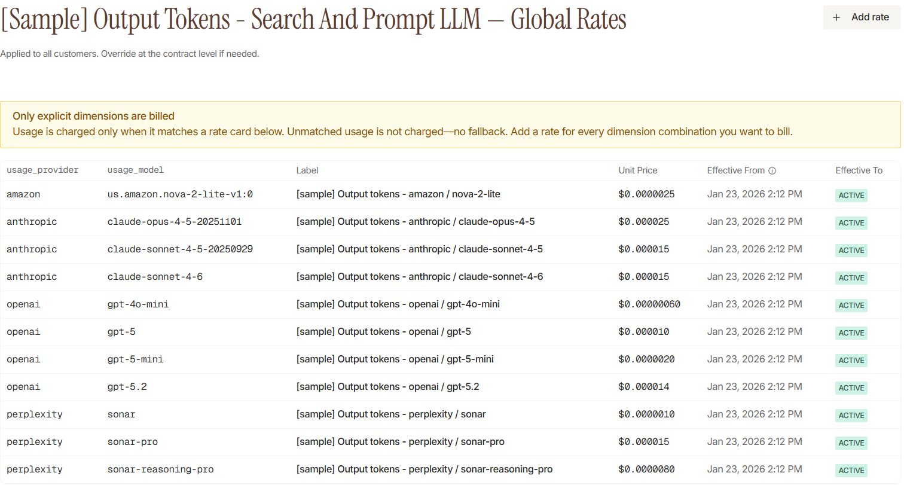
Task: Open the perplexity / sonar-pro label
Action: pos(401,442)
